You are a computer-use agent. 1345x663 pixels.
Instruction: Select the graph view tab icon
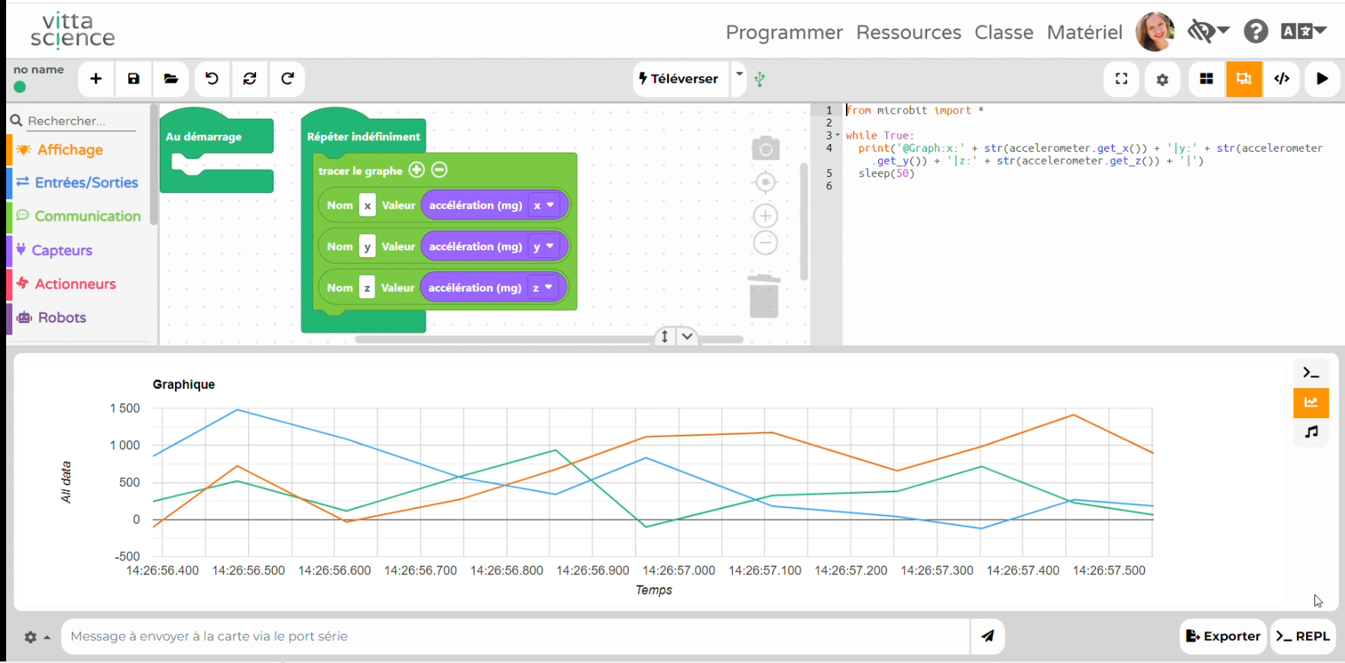pos(1311,403)
